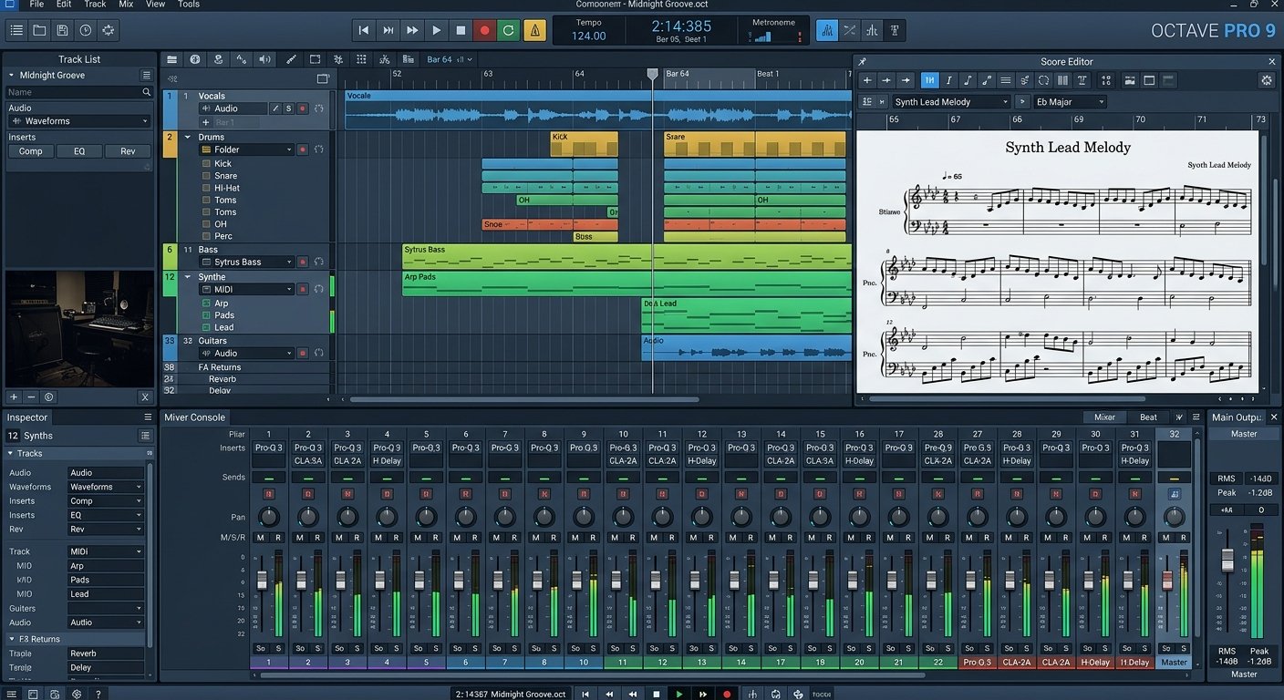Image resolution: width=1284 pixels, height=700 pixels.
Task: Open the Bar 64 snap dropdown
Action: (x=450, y=59)
